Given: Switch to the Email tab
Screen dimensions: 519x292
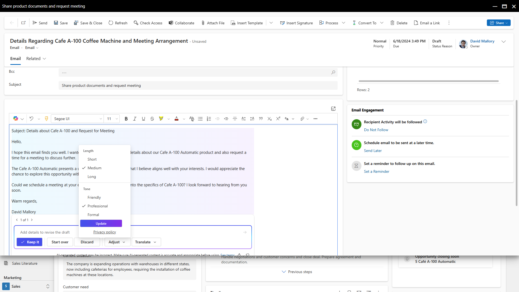Looking at the screenshot, I should pyautogui.click(x=15, y=59).
